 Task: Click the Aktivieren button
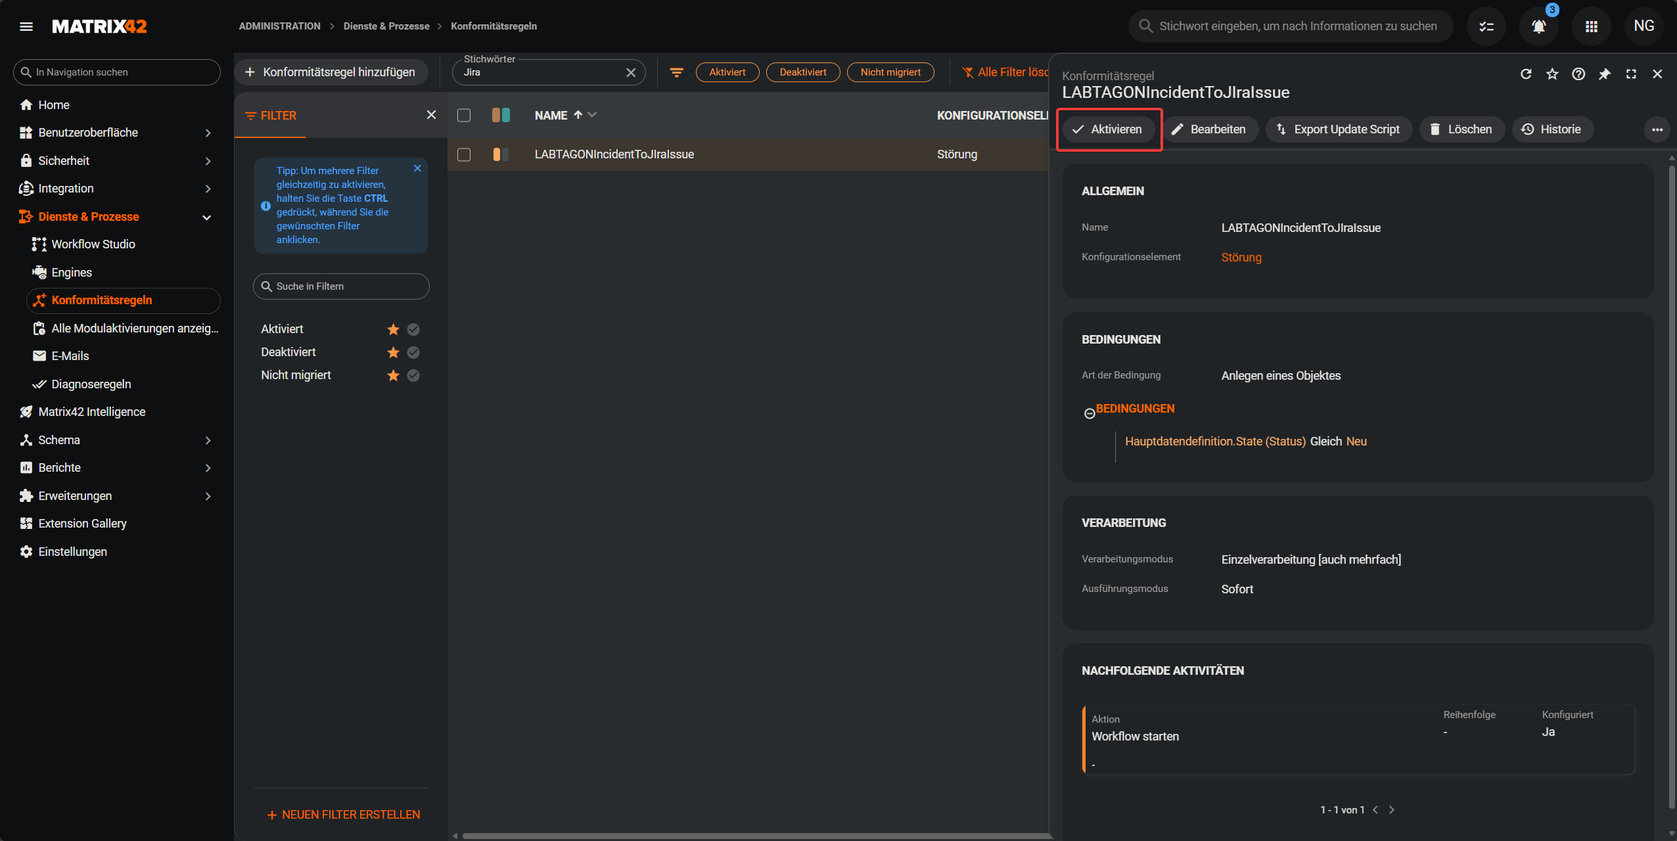pos(1108,129)
